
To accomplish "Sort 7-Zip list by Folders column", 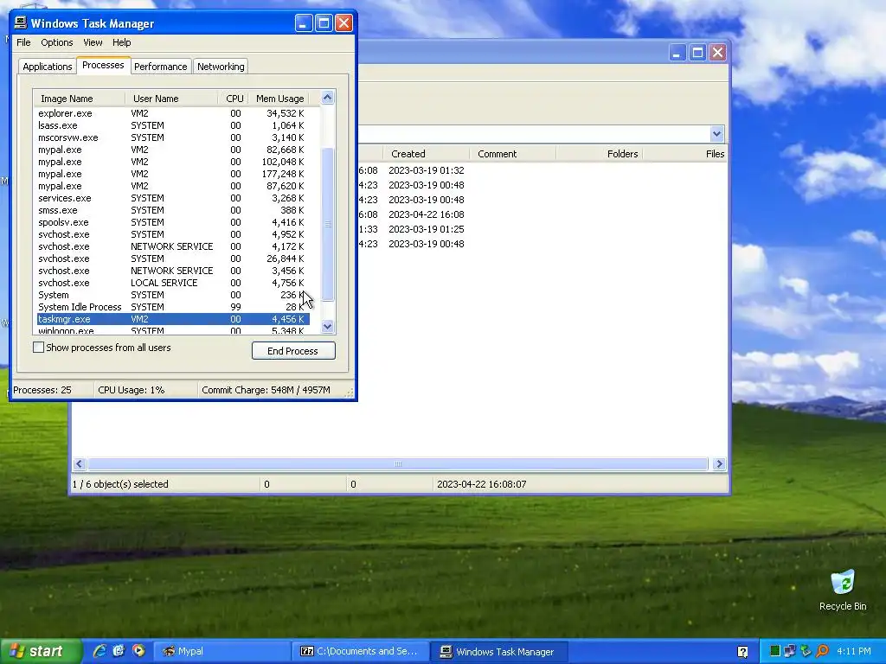I will click(600, 154).
